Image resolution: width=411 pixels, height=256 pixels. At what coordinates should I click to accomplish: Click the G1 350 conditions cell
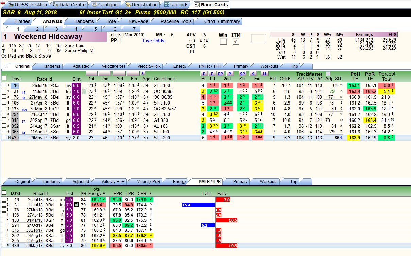coord(161,120)
